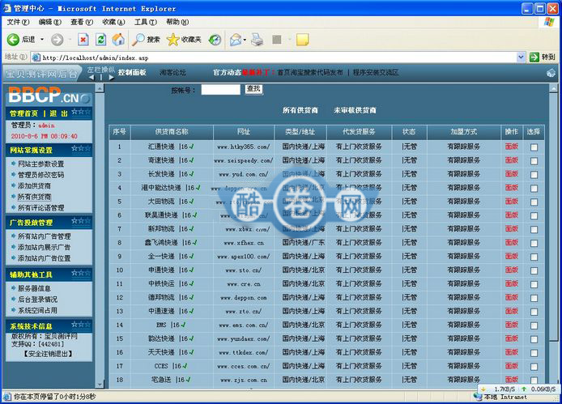The height and width of the screenshot is (404, 562).
Task: Click the yellow note icon in toolbar
Action: point(303,40)
